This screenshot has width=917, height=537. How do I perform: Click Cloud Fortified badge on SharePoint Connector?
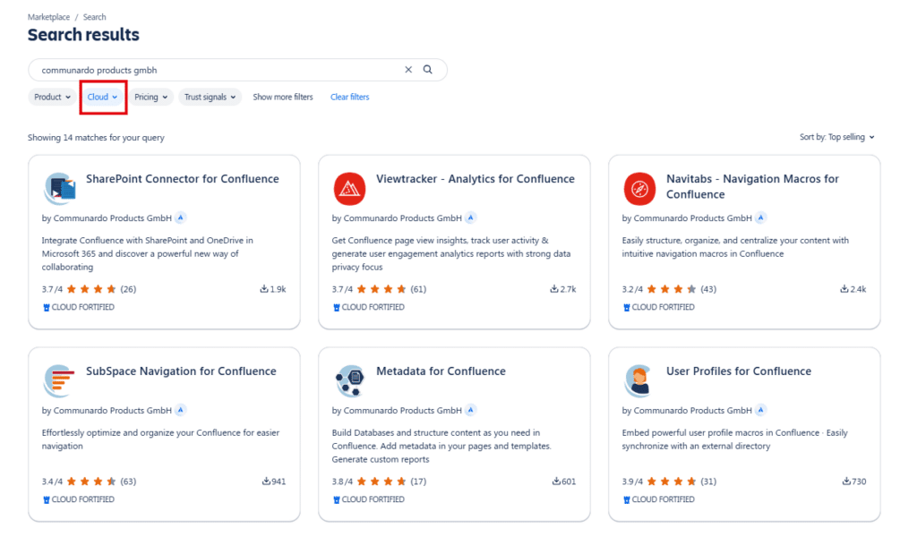tap(79, 307)
